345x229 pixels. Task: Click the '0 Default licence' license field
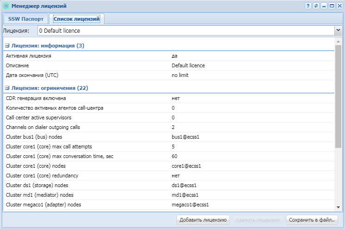185,30
